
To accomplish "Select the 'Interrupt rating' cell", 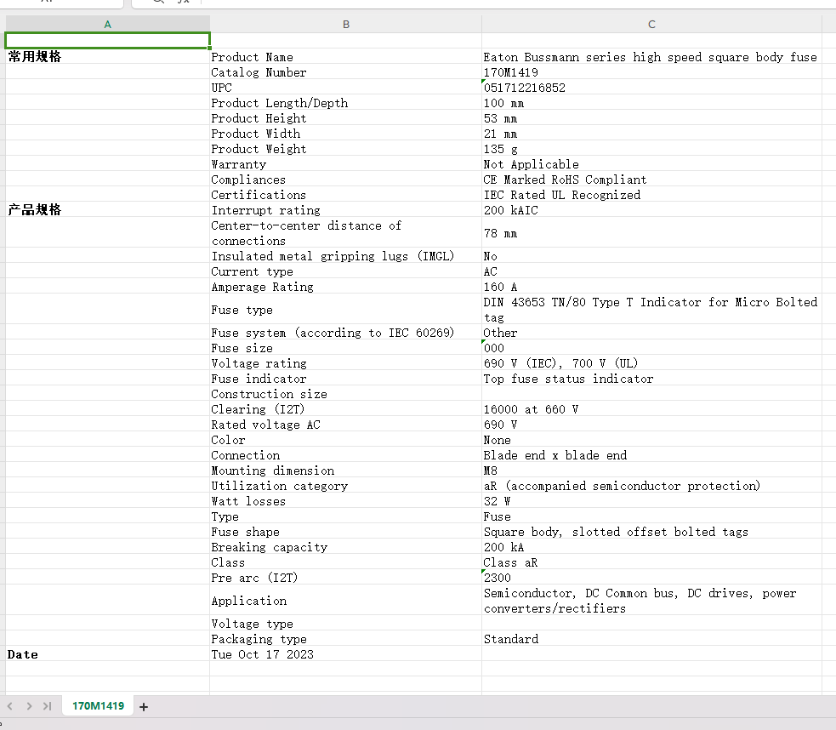I will point(345,209).
